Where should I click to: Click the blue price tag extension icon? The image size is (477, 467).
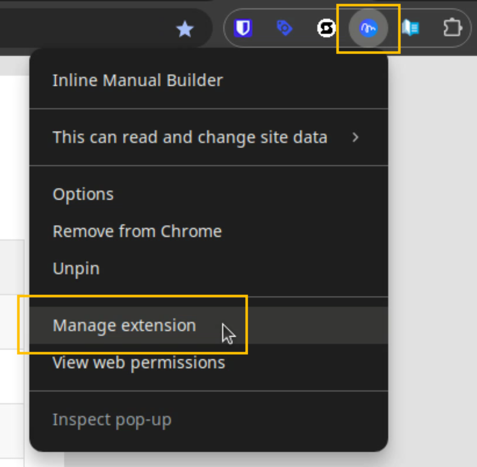click(284, 28)
